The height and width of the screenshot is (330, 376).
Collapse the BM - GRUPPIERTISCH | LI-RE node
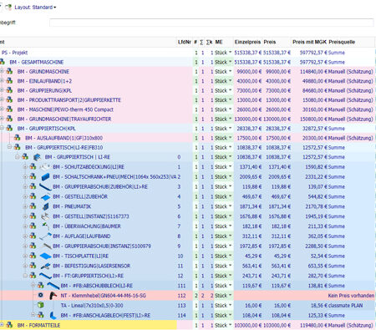pyautogui.click(x=18, y=157)
